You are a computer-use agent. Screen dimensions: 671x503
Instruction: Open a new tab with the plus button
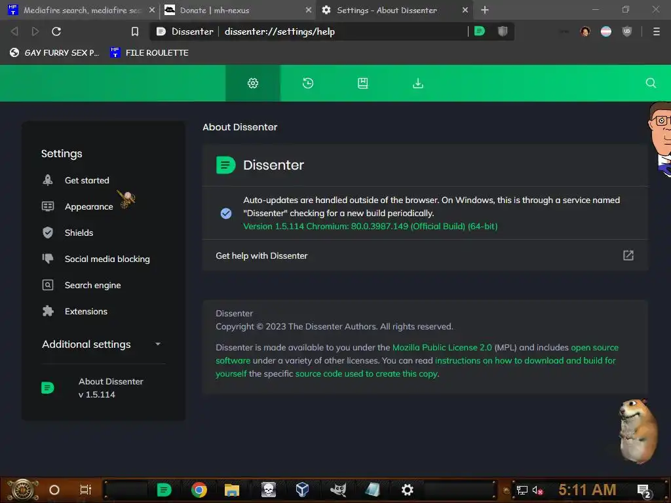tap(484, 10)
